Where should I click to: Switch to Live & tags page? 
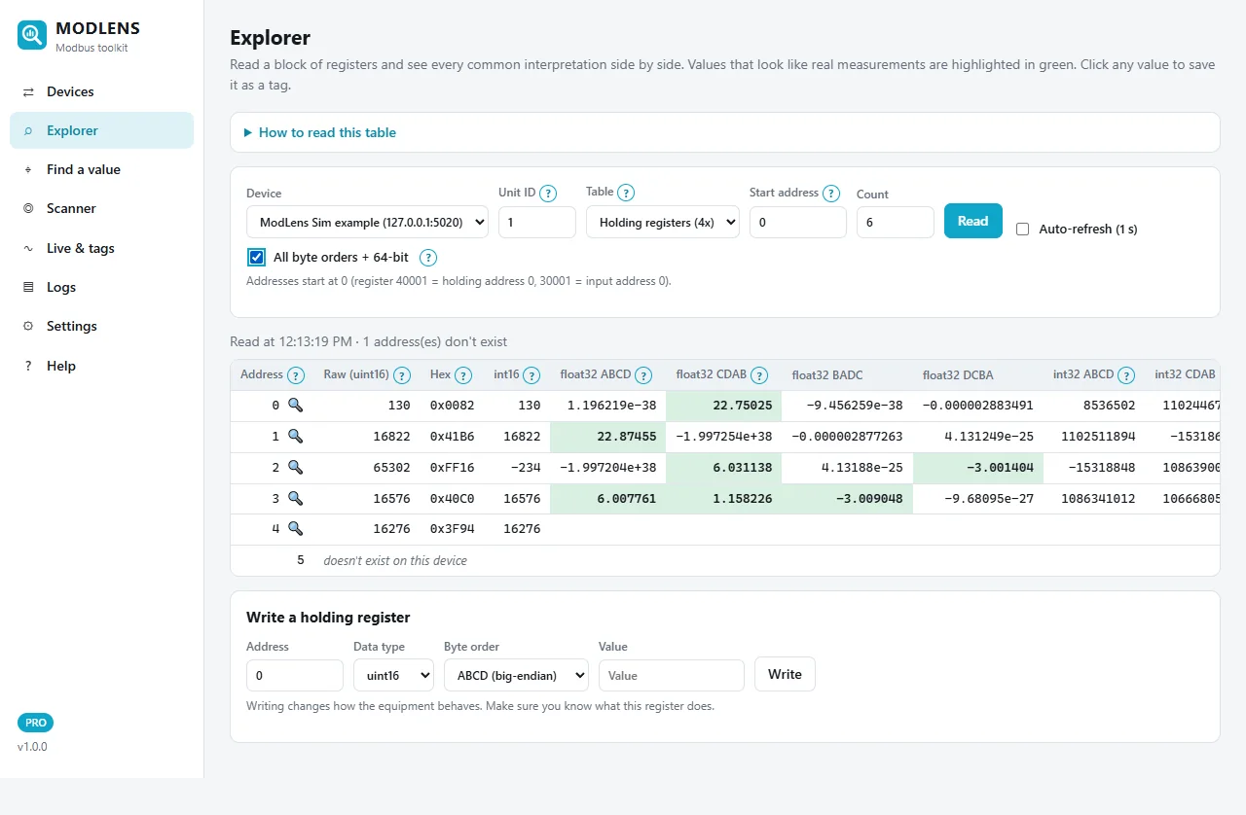101,248
